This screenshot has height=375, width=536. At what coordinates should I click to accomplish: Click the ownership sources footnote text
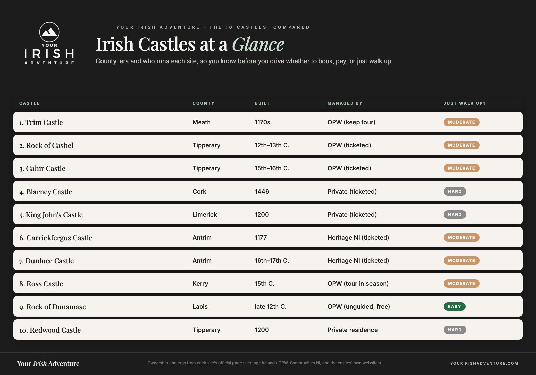(x=265, y=363)
